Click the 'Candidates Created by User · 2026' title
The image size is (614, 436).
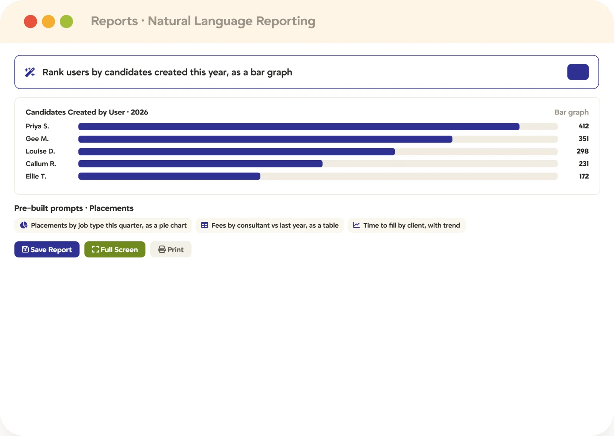pos(87,112)
